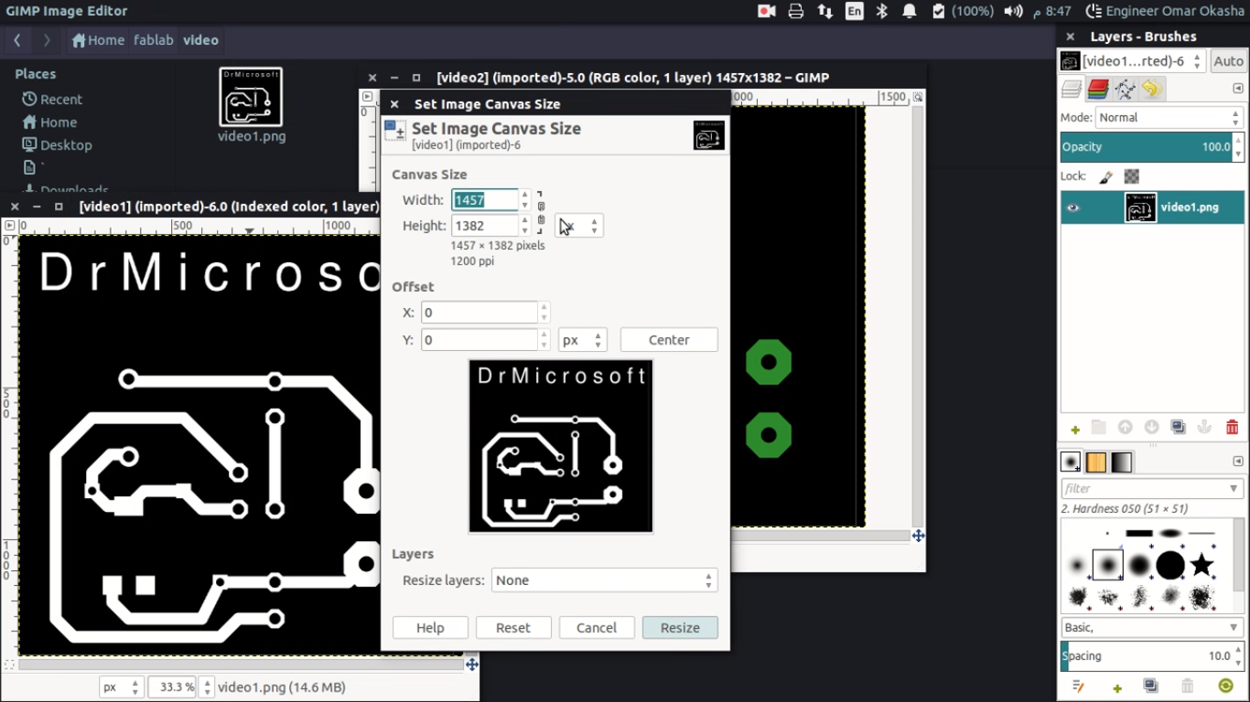Open the sound volume indicator

click(x=1013, y=11)
